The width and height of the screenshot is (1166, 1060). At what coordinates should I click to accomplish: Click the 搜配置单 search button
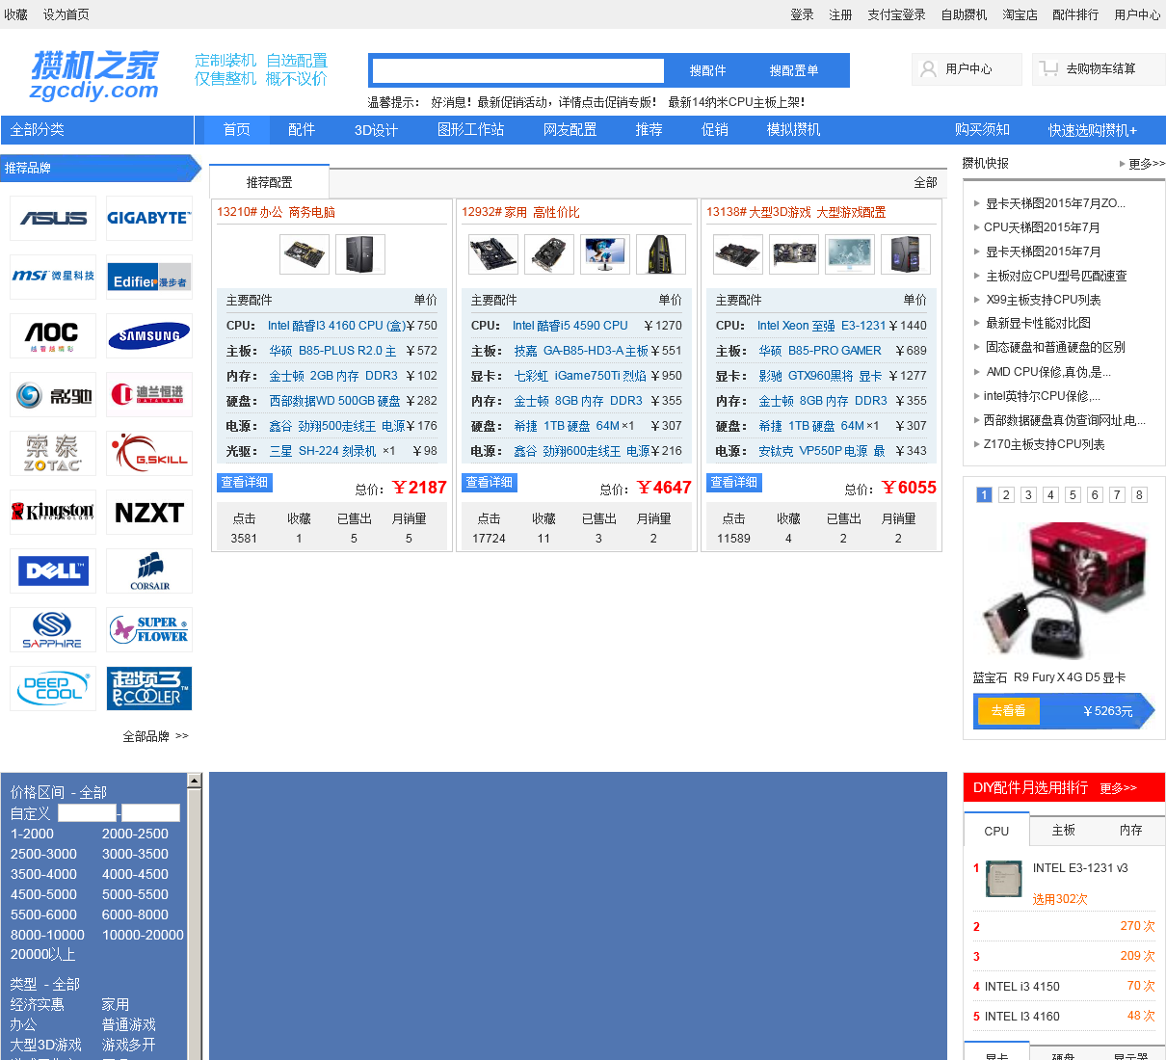pyautogui.click(x=794, y=70)
